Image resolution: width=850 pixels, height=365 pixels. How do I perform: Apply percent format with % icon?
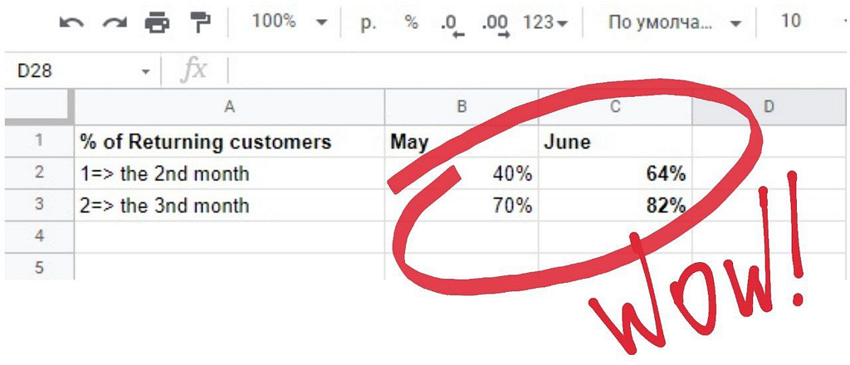pyautogui.click(x=412, y=22)
